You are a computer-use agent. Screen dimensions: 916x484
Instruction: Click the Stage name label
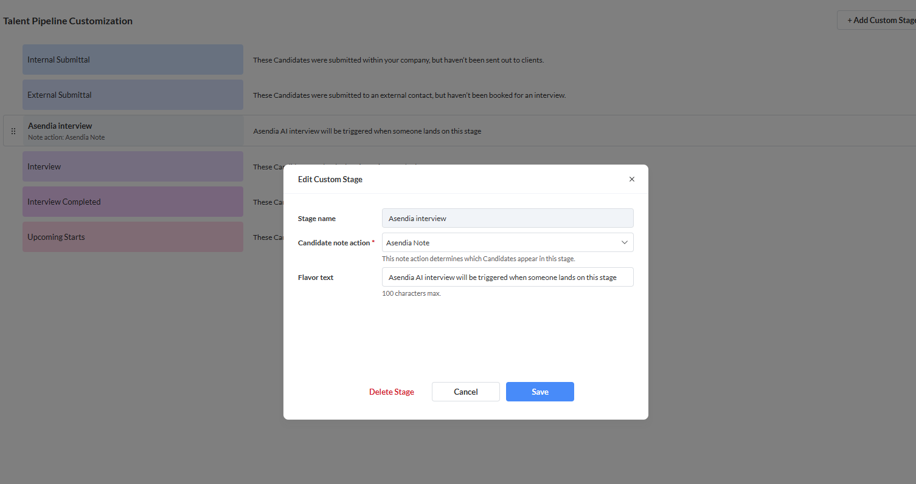point(316,219)
